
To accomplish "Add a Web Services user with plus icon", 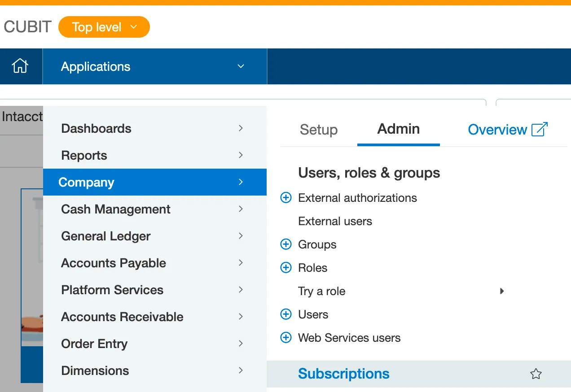I will (286, 338).
